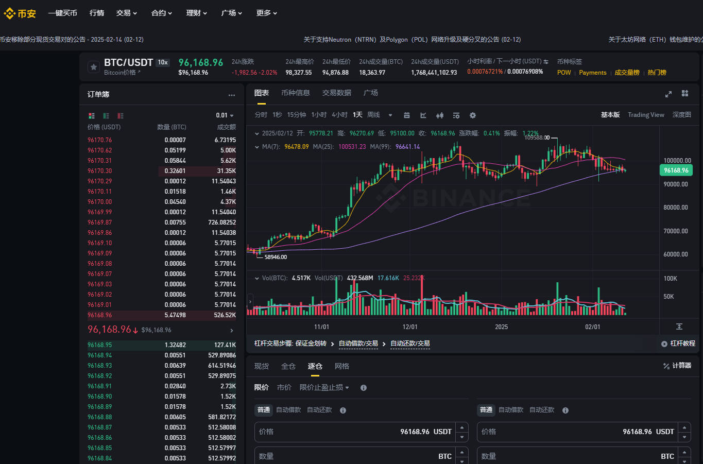Open the 广场 dropdown in top navigation

232,13
